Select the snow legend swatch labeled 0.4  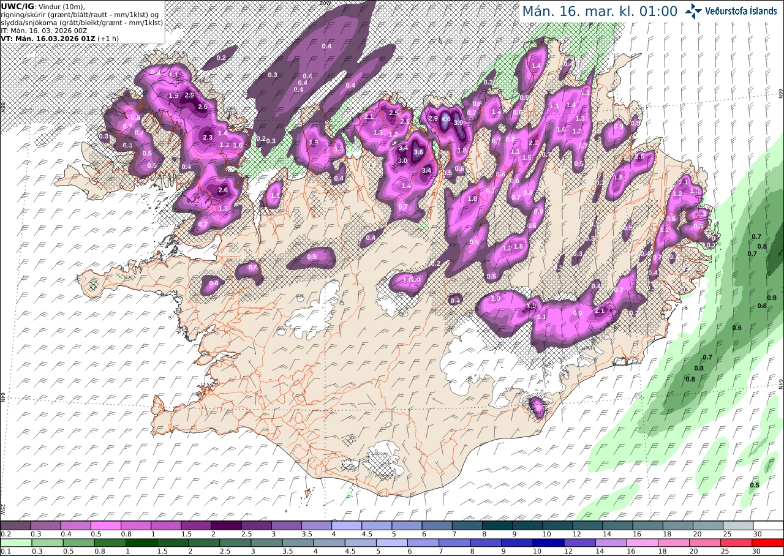tap(75, 525)
